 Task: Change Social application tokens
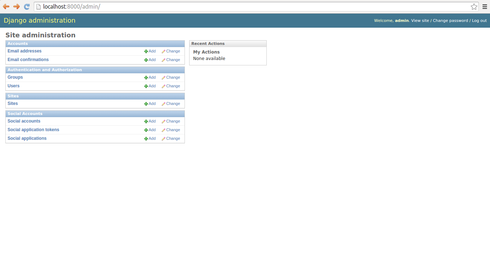pos(171,130)
